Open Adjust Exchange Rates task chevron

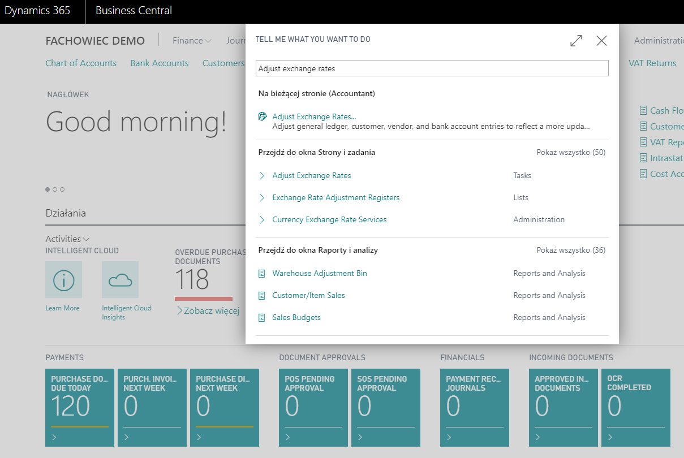point(261,176)
